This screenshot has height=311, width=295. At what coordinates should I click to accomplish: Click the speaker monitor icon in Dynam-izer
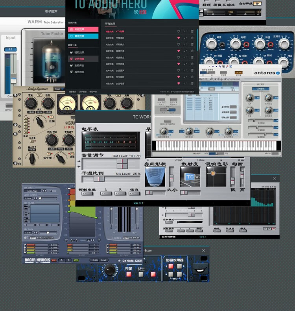tap(26, 238)
